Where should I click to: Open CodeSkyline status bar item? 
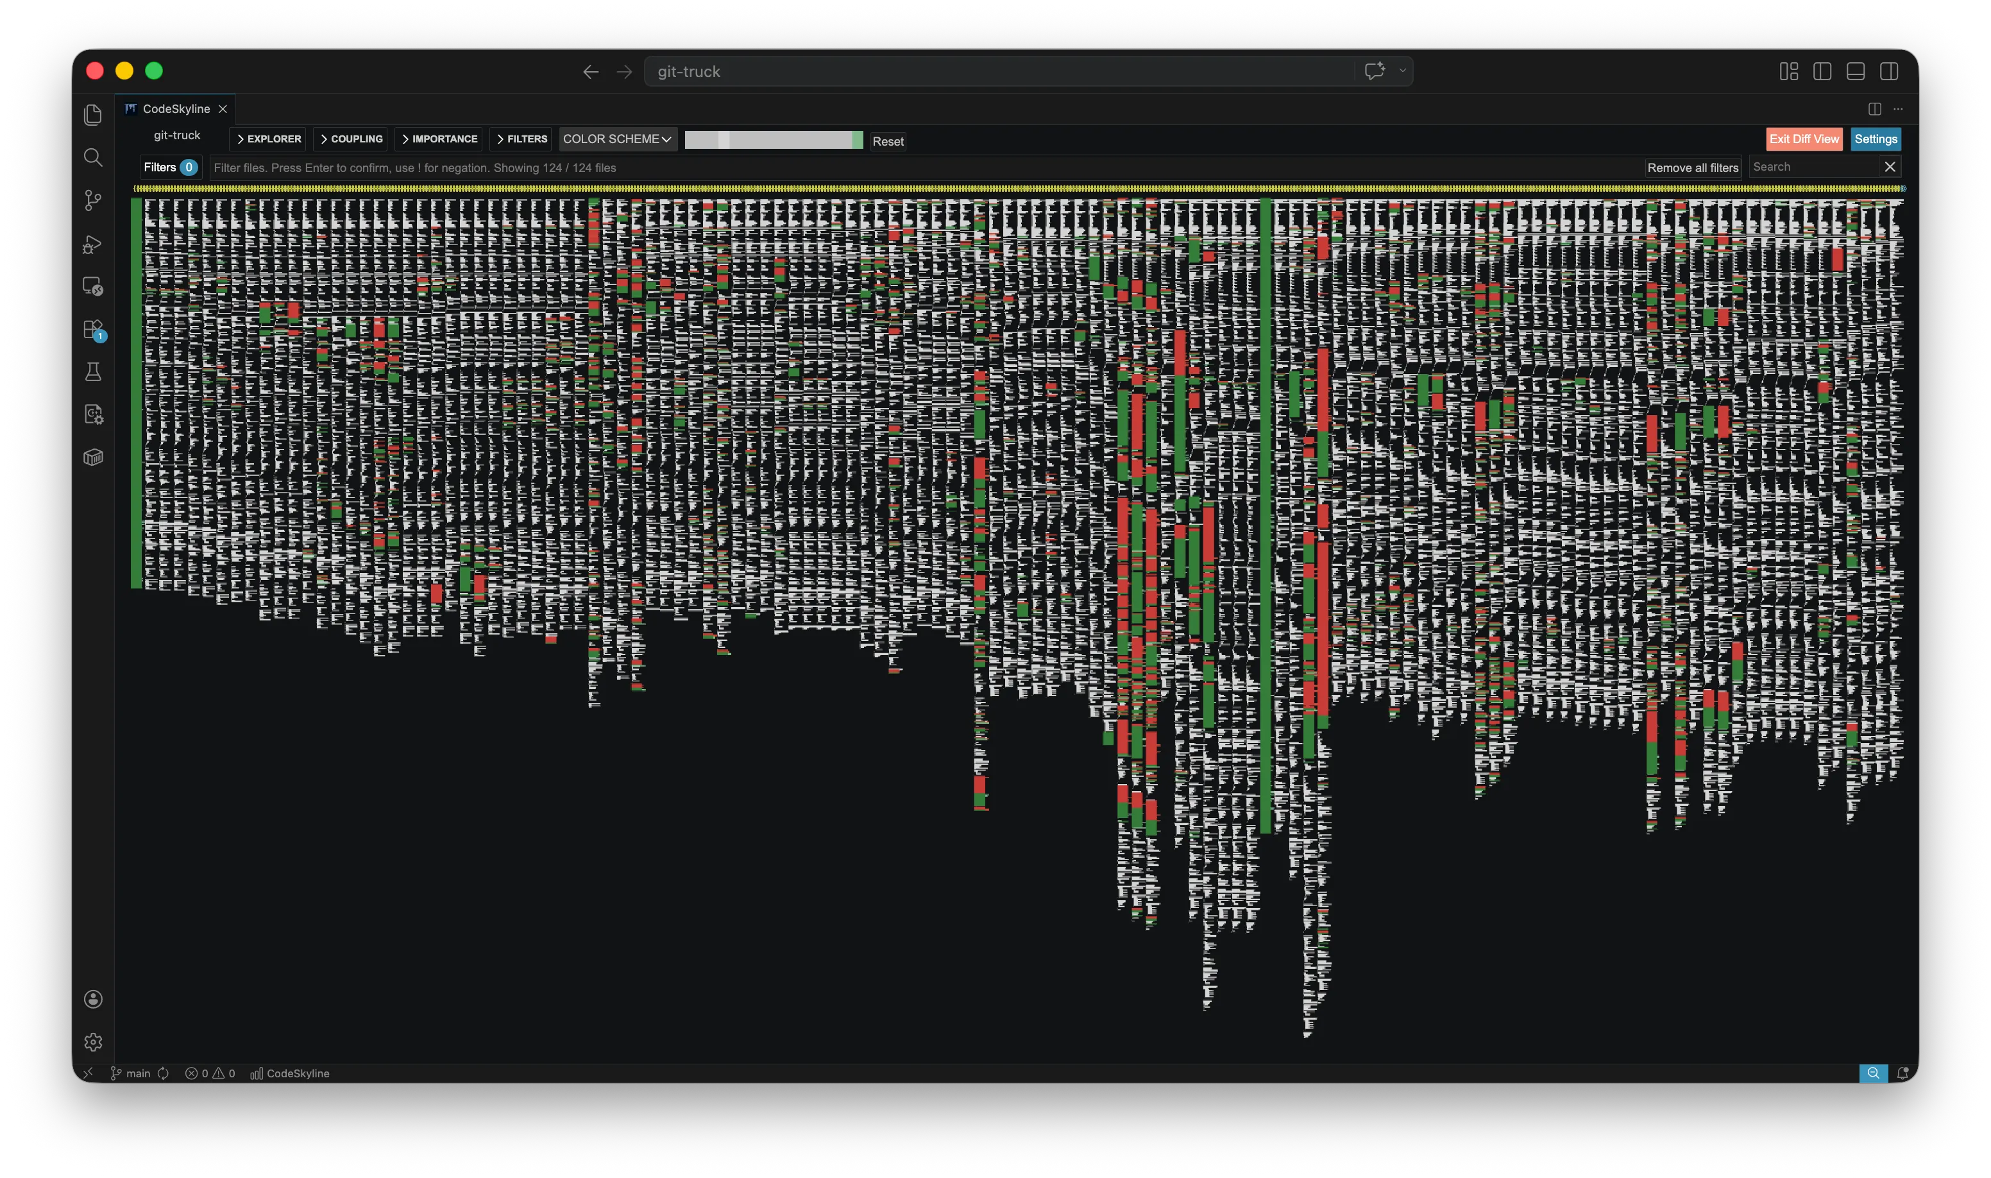click(x=290, y=1073)
